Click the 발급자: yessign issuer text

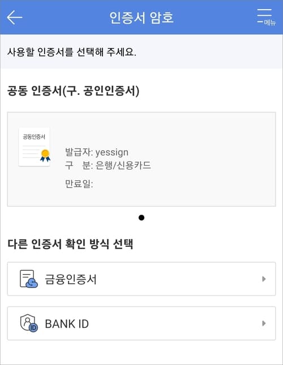(97, 152)
